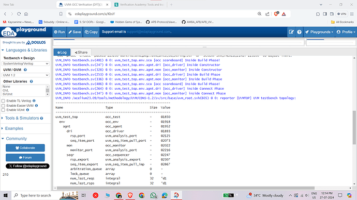
Task: Open the VPN button
Action: coord(342,14)
